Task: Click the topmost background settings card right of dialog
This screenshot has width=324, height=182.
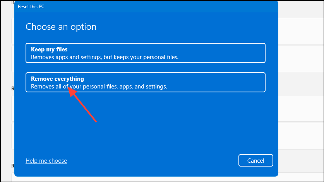Action: click(x=301, y=31)
